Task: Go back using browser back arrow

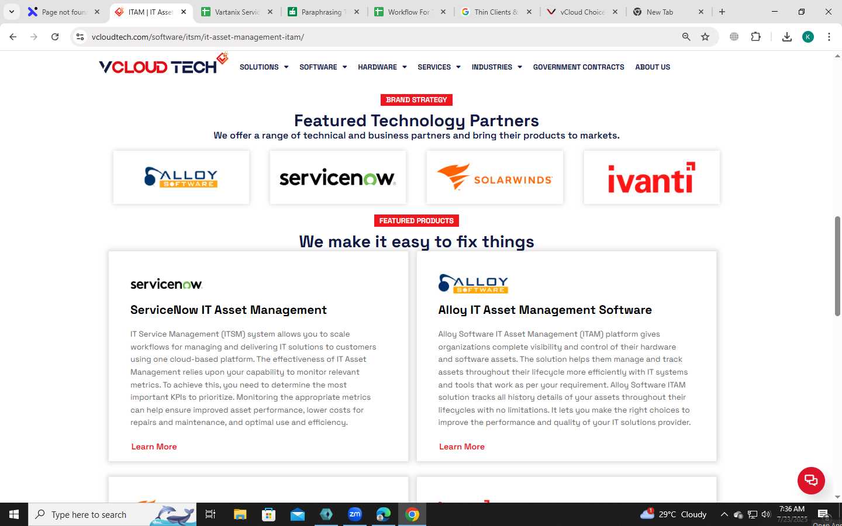Action: [13, 37]
